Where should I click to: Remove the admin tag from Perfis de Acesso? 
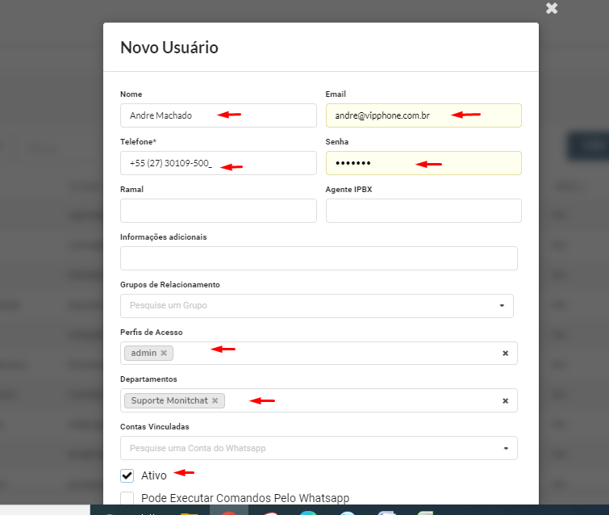(x=164, y=353)
